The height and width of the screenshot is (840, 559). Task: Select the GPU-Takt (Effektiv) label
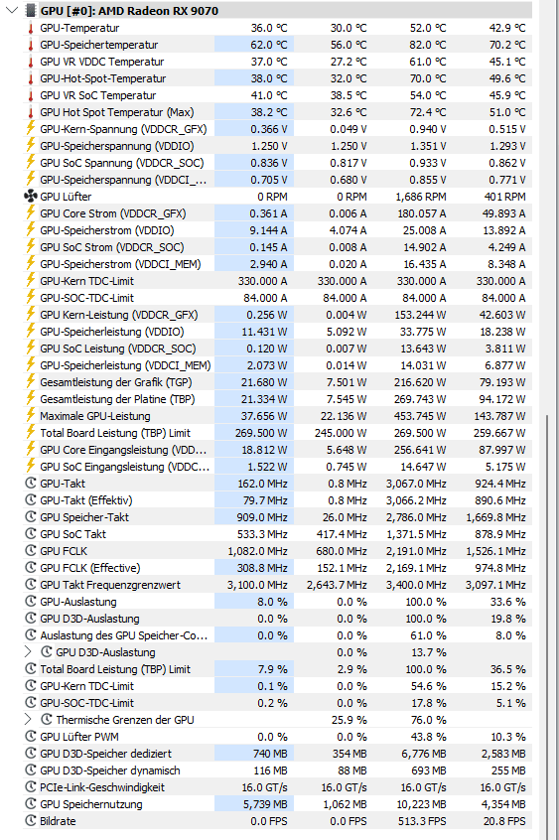85,500
